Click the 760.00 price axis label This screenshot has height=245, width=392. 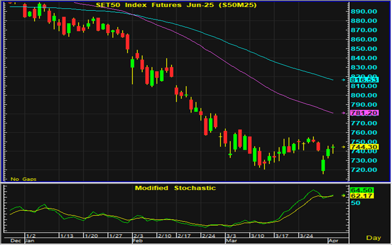364,133
